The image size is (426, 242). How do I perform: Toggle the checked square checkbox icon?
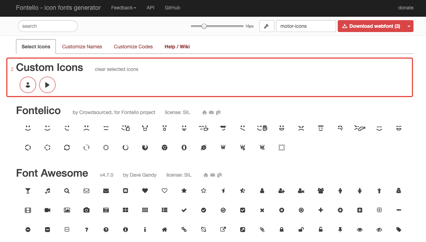(x=243, y=210)
